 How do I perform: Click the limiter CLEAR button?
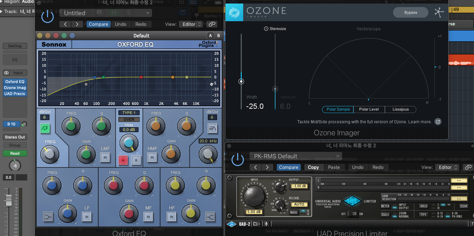464,206
